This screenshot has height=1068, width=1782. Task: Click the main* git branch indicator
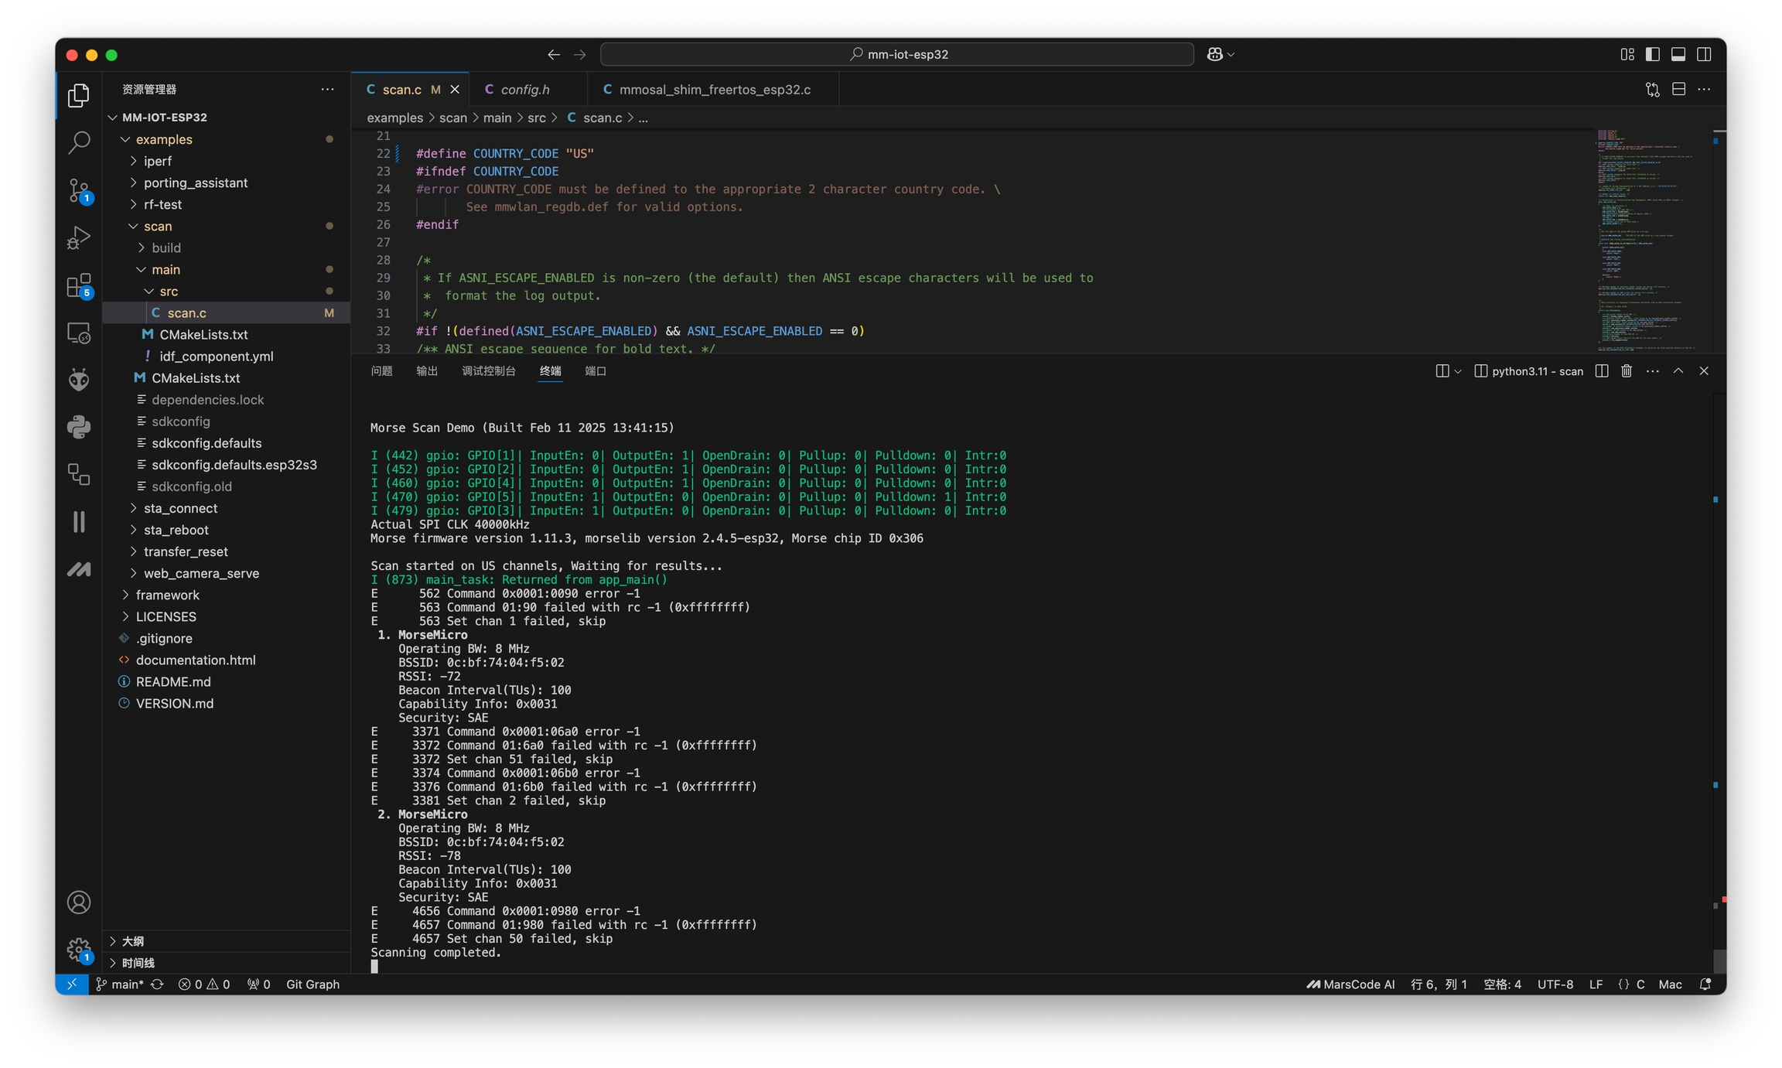point(121,984)
